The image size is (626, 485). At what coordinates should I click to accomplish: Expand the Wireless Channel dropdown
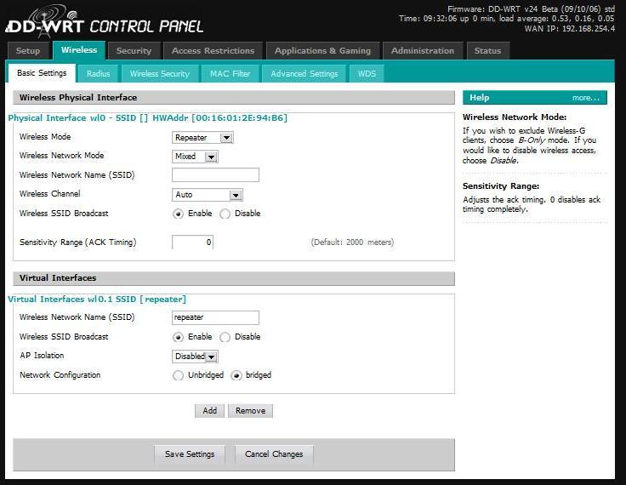(x=208, y=195)
